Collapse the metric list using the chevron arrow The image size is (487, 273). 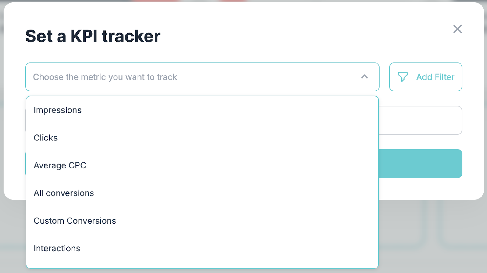[364, 77]
